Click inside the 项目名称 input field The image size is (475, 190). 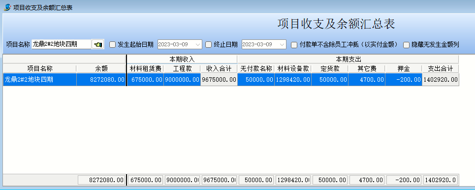(62, 44)
